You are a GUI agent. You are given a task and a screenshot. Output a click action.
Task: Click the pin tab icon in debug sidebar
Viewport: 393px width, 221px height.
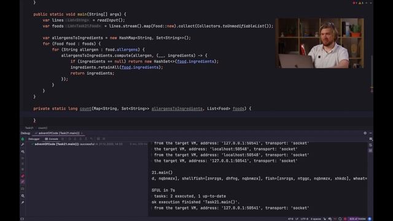click(x=23, y=203)
